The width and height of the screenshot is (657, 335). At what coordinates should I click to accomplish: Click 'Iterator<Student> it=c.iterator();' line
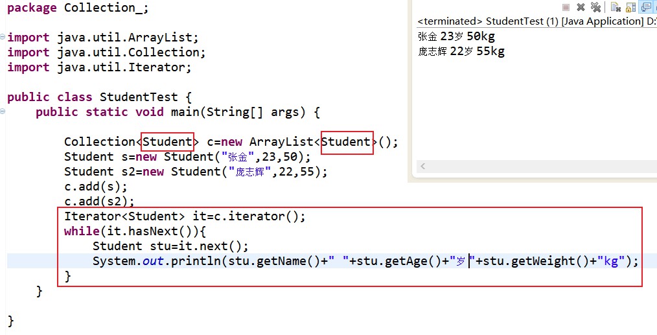185,216
